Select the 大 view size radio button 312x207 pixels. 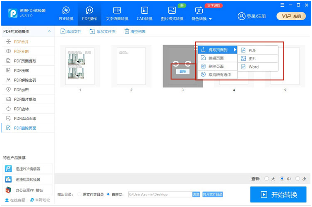266,179
